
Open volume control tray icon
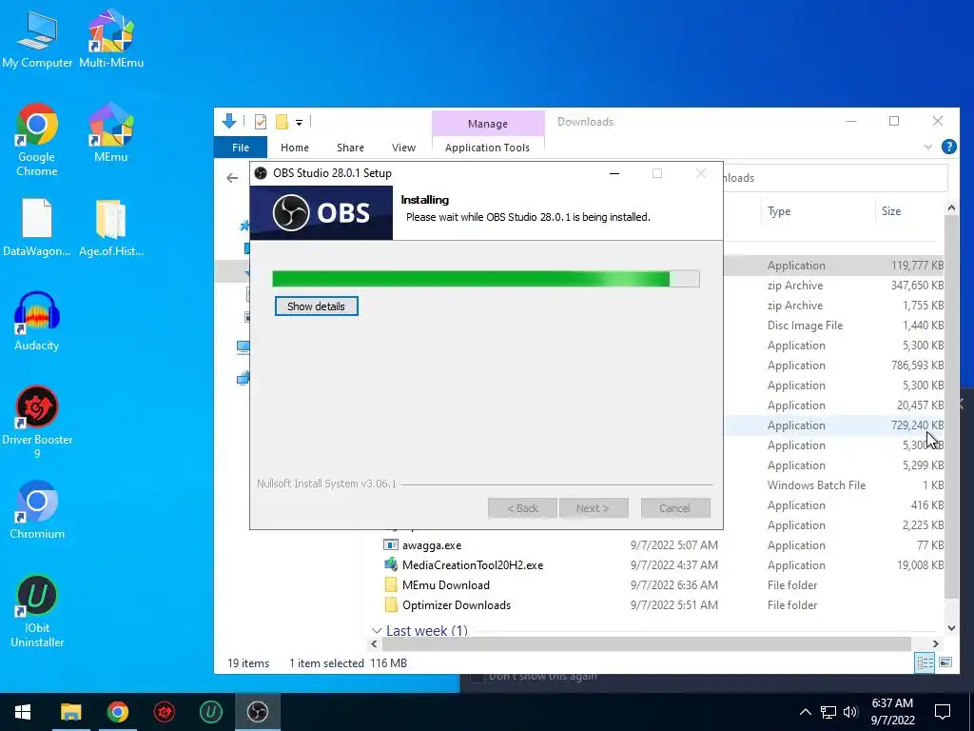click(850, 712)
